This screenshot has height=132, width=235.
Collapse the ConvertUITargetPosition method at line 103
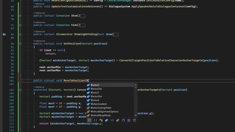[20, 90]
